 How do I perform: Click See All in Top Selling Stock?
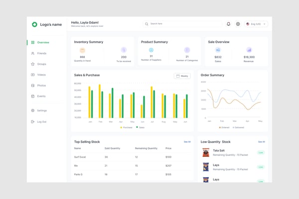coord(187,142)
